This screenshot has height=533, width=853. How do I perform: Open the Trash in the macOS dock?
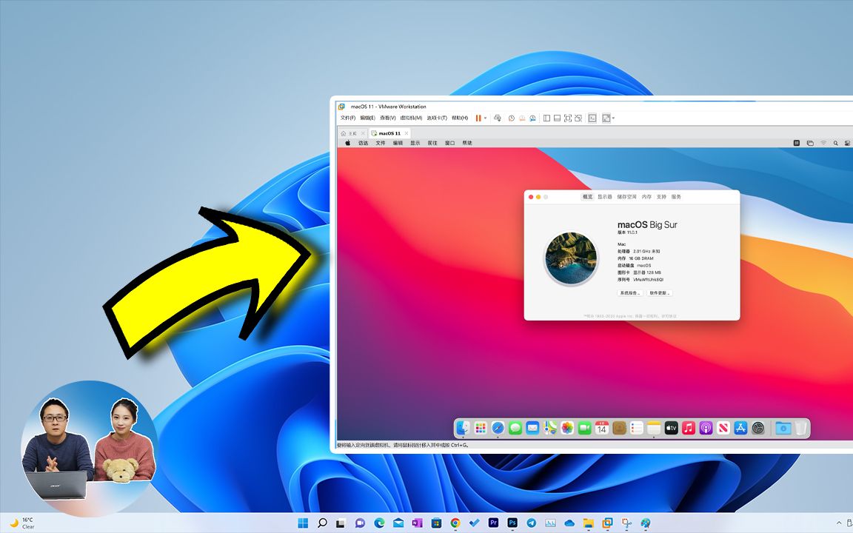pos(800,428)
